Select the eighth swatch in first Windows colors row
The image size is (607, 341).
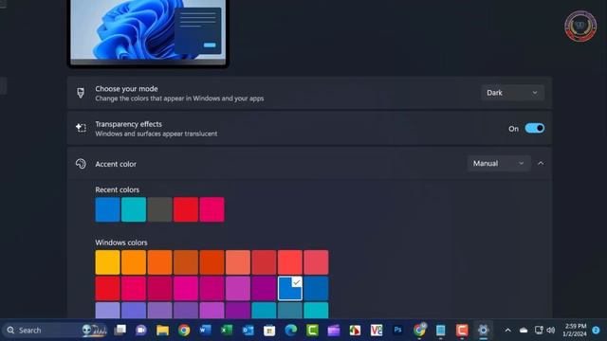290,262
